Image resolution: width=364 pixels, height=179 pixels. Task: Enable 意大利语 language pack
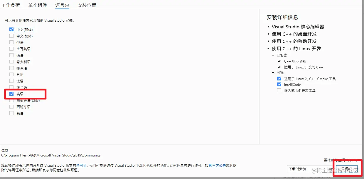(x=11, y=62)
